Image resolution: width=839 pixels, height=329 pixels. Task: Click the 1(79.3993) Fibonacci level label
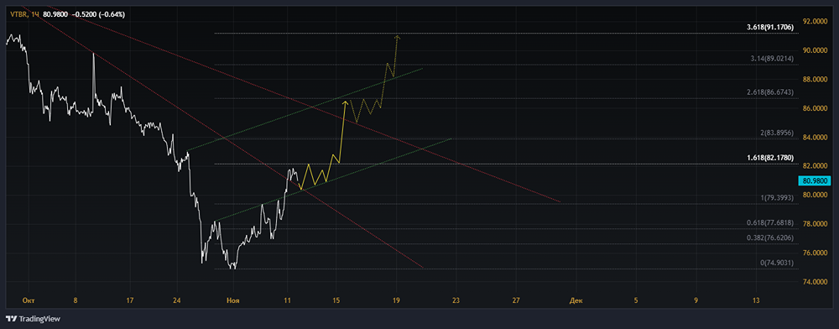click(777, 198)
